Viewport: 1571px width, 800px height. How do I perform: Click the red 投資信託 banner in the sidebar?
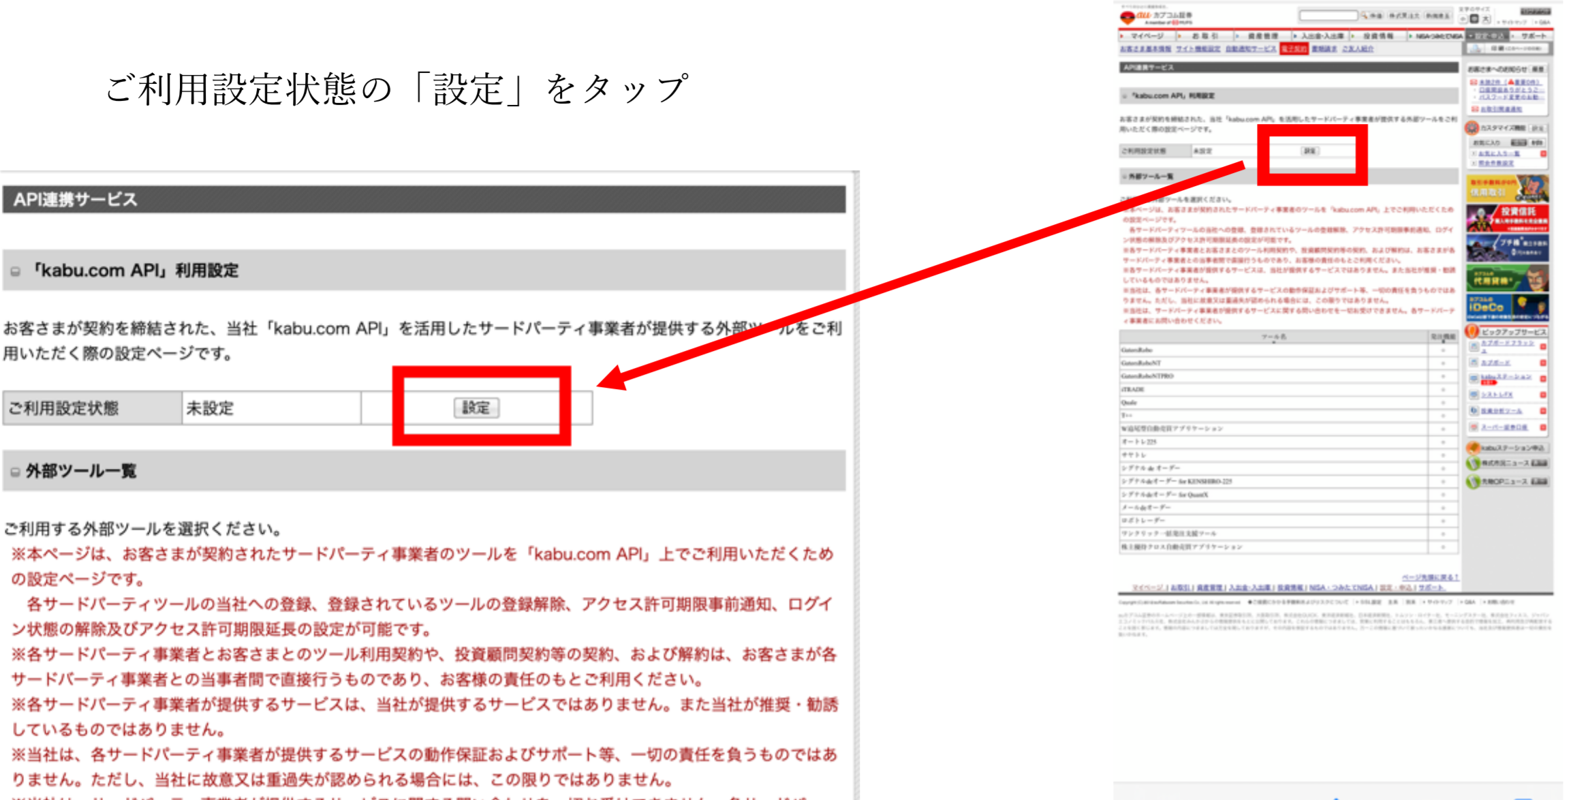tap(1508, 219)
